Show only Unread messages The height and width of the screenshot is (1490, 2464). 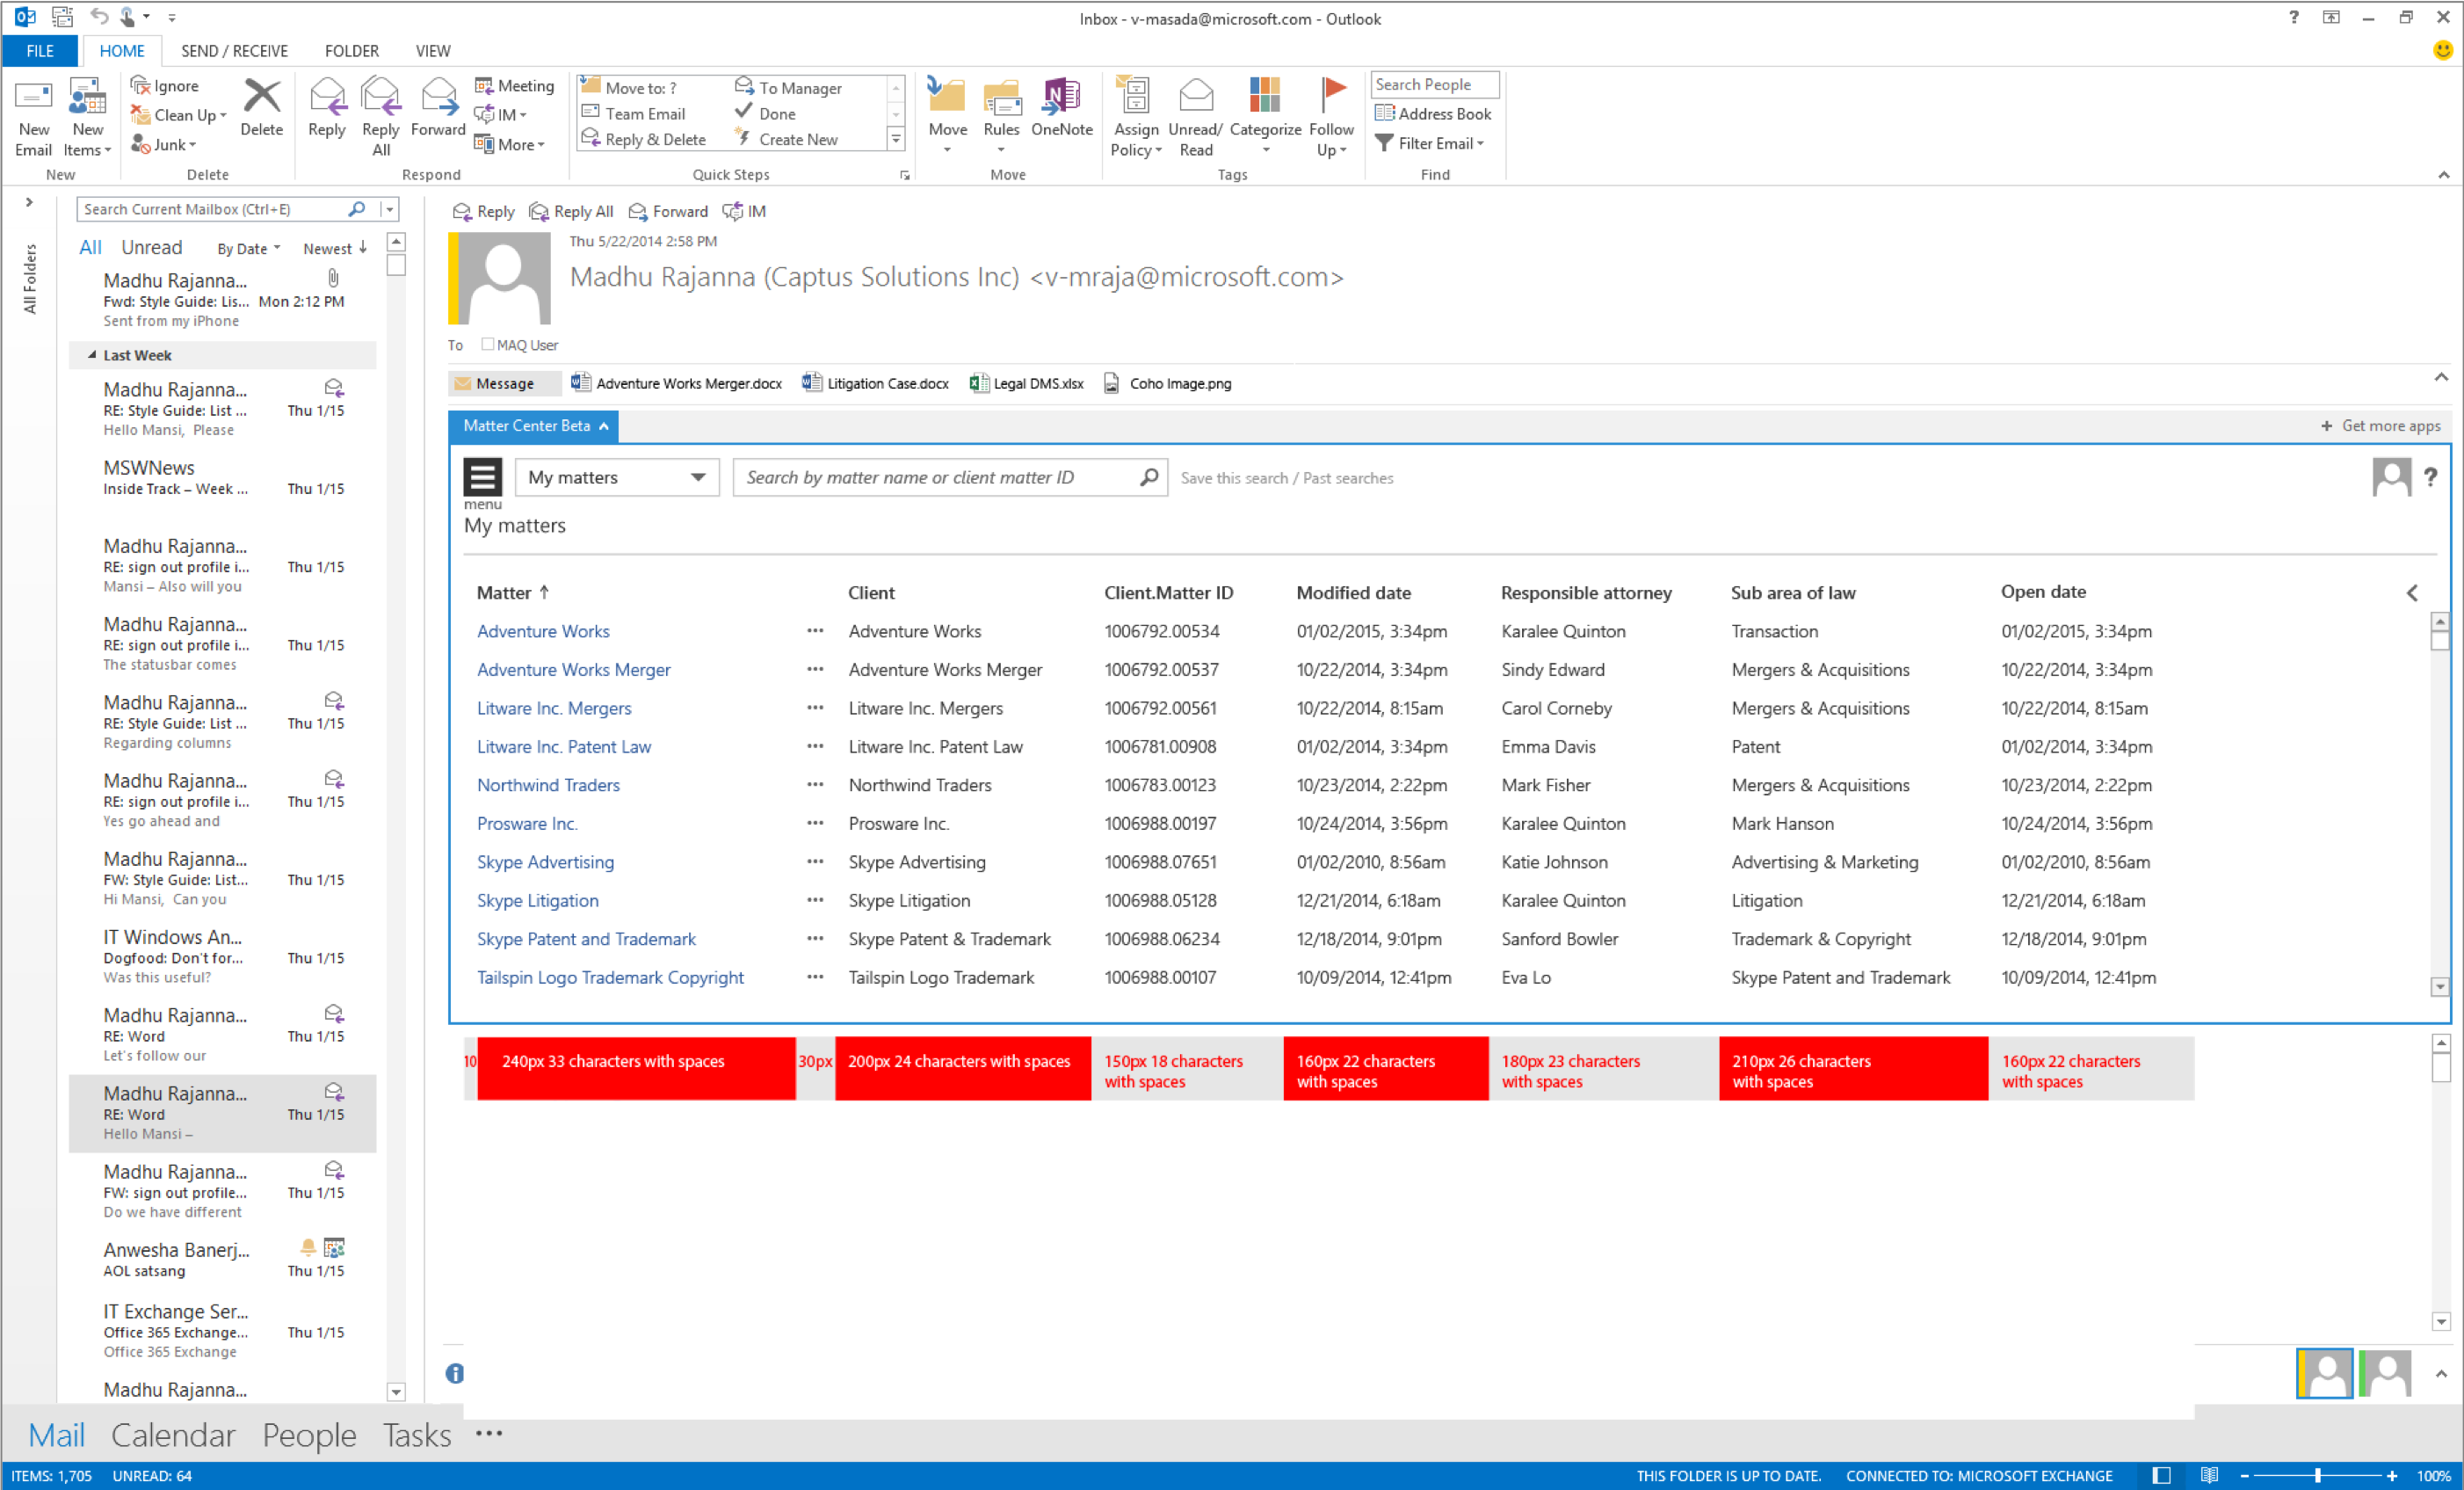(x=152, y=247)
